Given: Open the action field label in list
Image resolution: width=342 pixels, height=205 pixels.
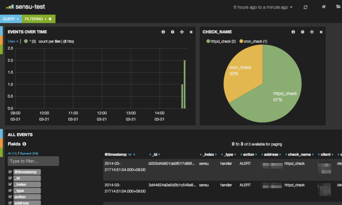Looking at the screenshot, I should click(x=27, y=197).
